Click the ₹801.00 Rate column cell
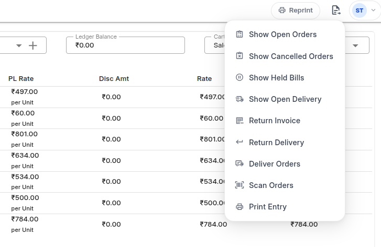The image size is (381, 247). [212, 139]
